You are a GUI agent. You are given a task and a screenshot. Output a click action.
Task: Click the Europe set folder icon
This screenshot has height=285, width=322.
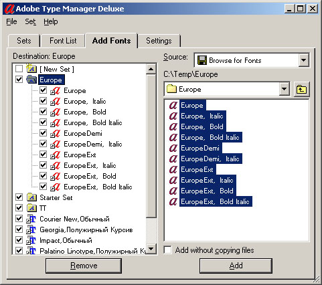click(31, 80)
